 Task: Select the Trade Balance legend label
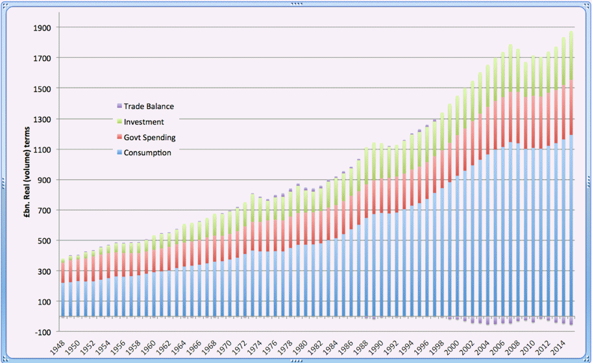coord(149,106)
